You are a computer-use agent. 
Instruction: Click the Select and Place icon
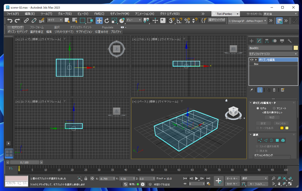click(x=122, y=20)
